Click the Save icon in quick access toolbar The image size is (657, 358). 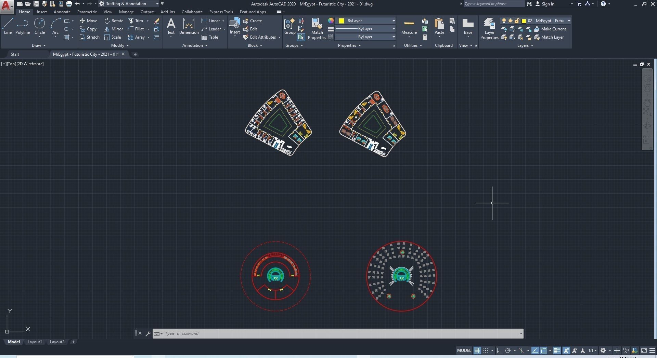[x=36, y=4]
